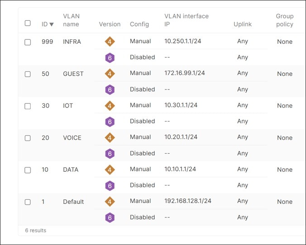306x245 pixels.
Task: Click the IPv6 icon for INFRA VLAN
Action: click(110, 57)
